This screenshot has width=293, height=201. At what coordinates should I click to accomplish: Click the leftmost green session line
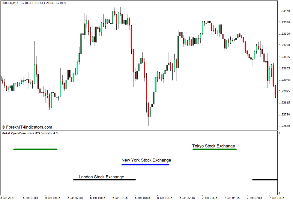coord(35,149)
